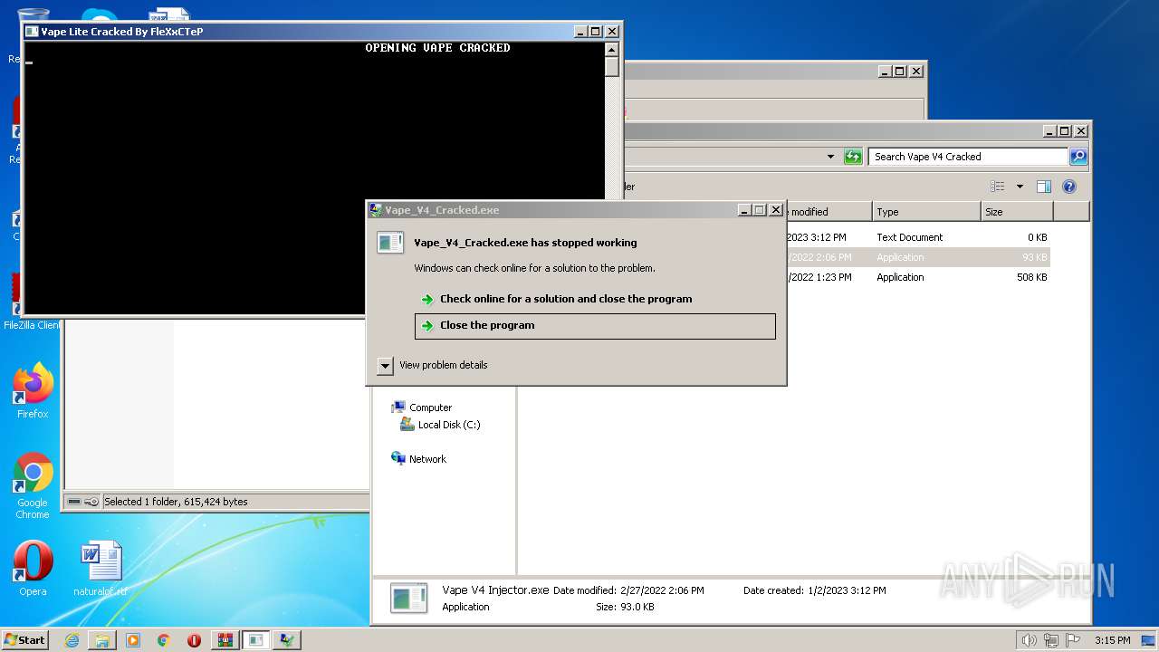Image resolution: width=1159 pixels, height=652 pixels.
Task: Select 'Network' in Explorer navigation pane
Action: (x=427, y=459)
